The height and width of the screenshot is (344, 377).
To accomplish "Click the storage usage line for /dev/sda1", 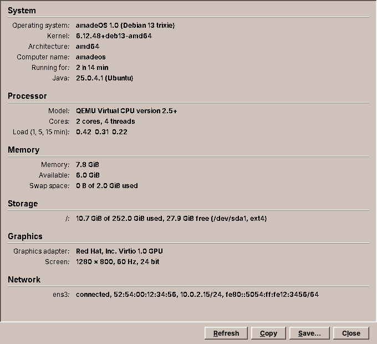I will (x=171, y=219).
